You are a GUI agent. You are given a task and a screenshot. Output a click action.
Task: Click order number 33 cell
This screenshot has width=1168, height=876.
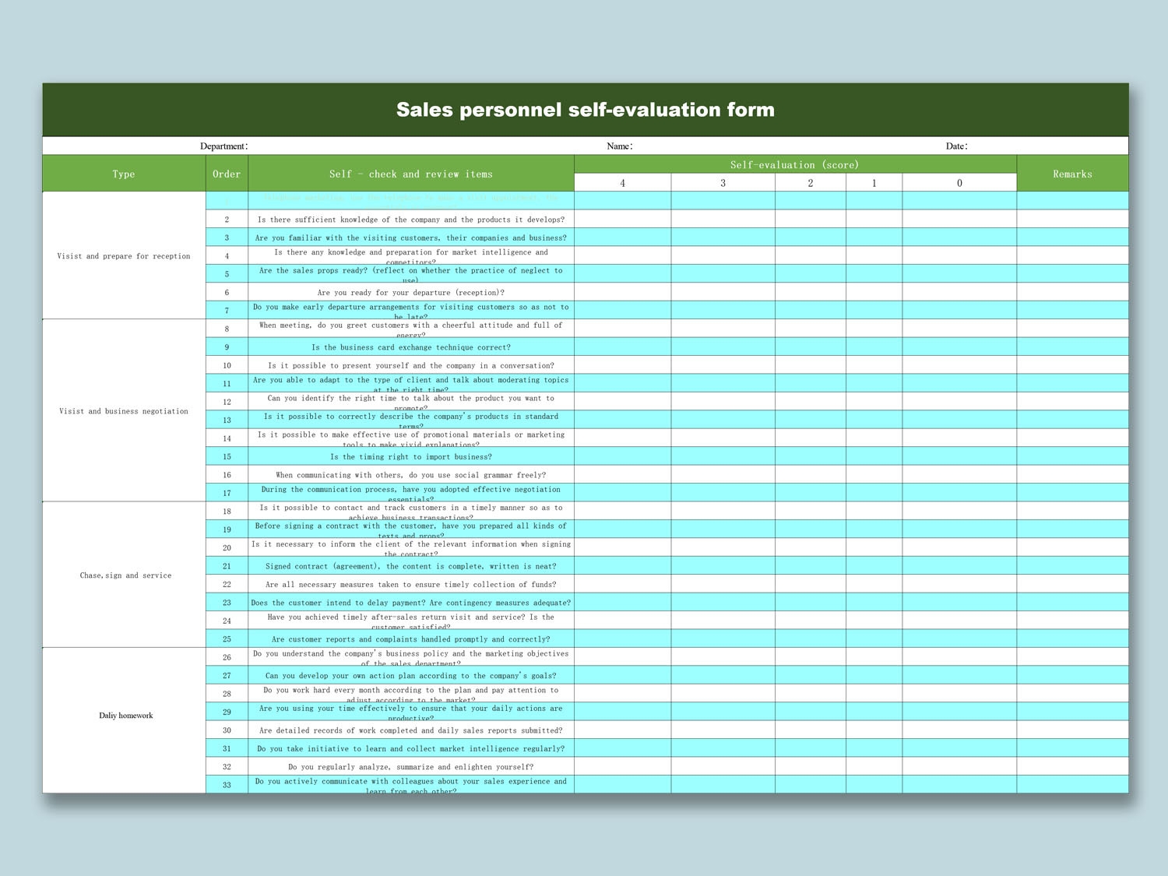click(x=226, y=785)
